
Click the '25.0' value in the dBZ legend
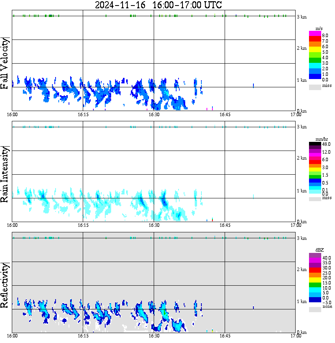(327, 273)
